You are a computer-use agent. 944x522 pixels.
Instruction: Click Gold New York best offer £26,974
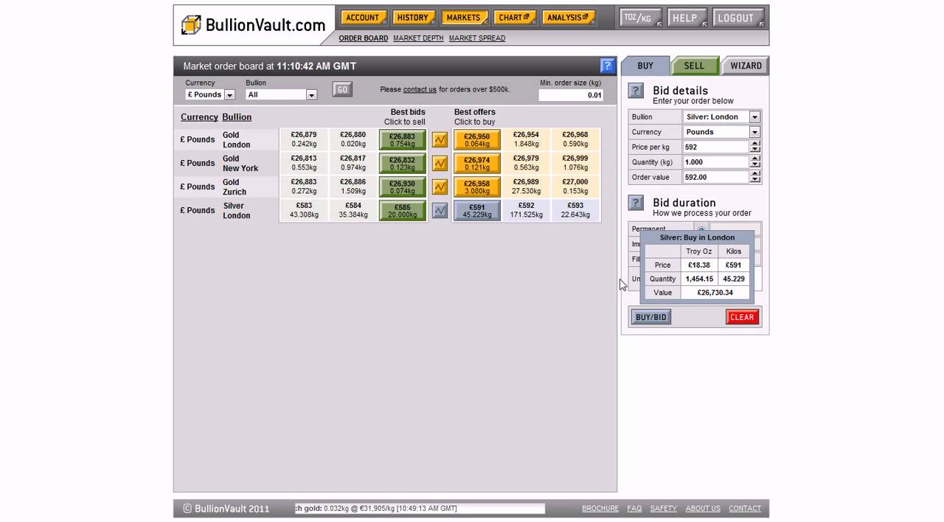477,163
